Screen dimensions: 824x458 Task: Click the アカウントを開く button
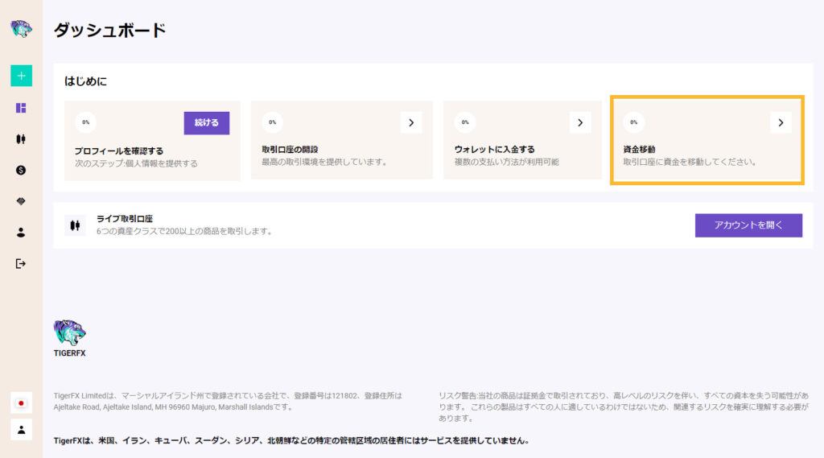pos(748,225)
